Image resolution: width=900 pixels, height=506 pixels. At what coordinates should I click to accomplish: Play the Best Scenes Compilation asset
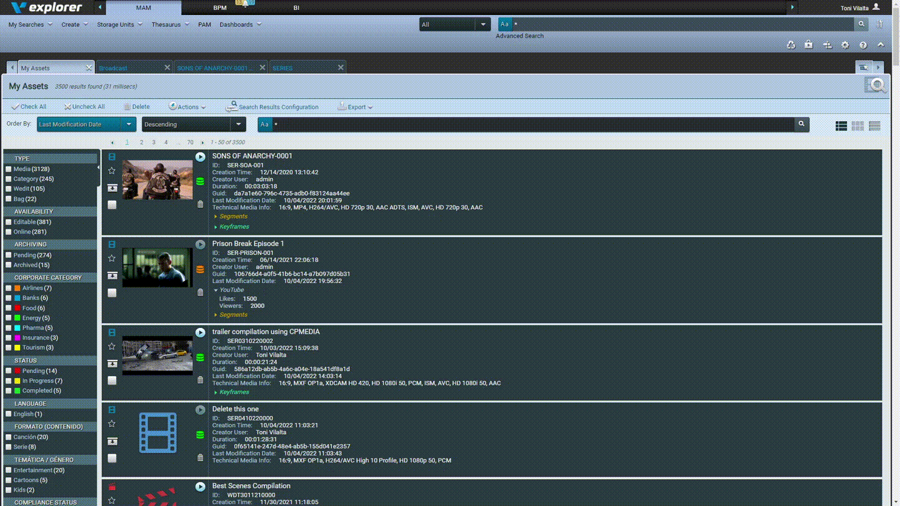pyautogui.click(x=200, y=487)
